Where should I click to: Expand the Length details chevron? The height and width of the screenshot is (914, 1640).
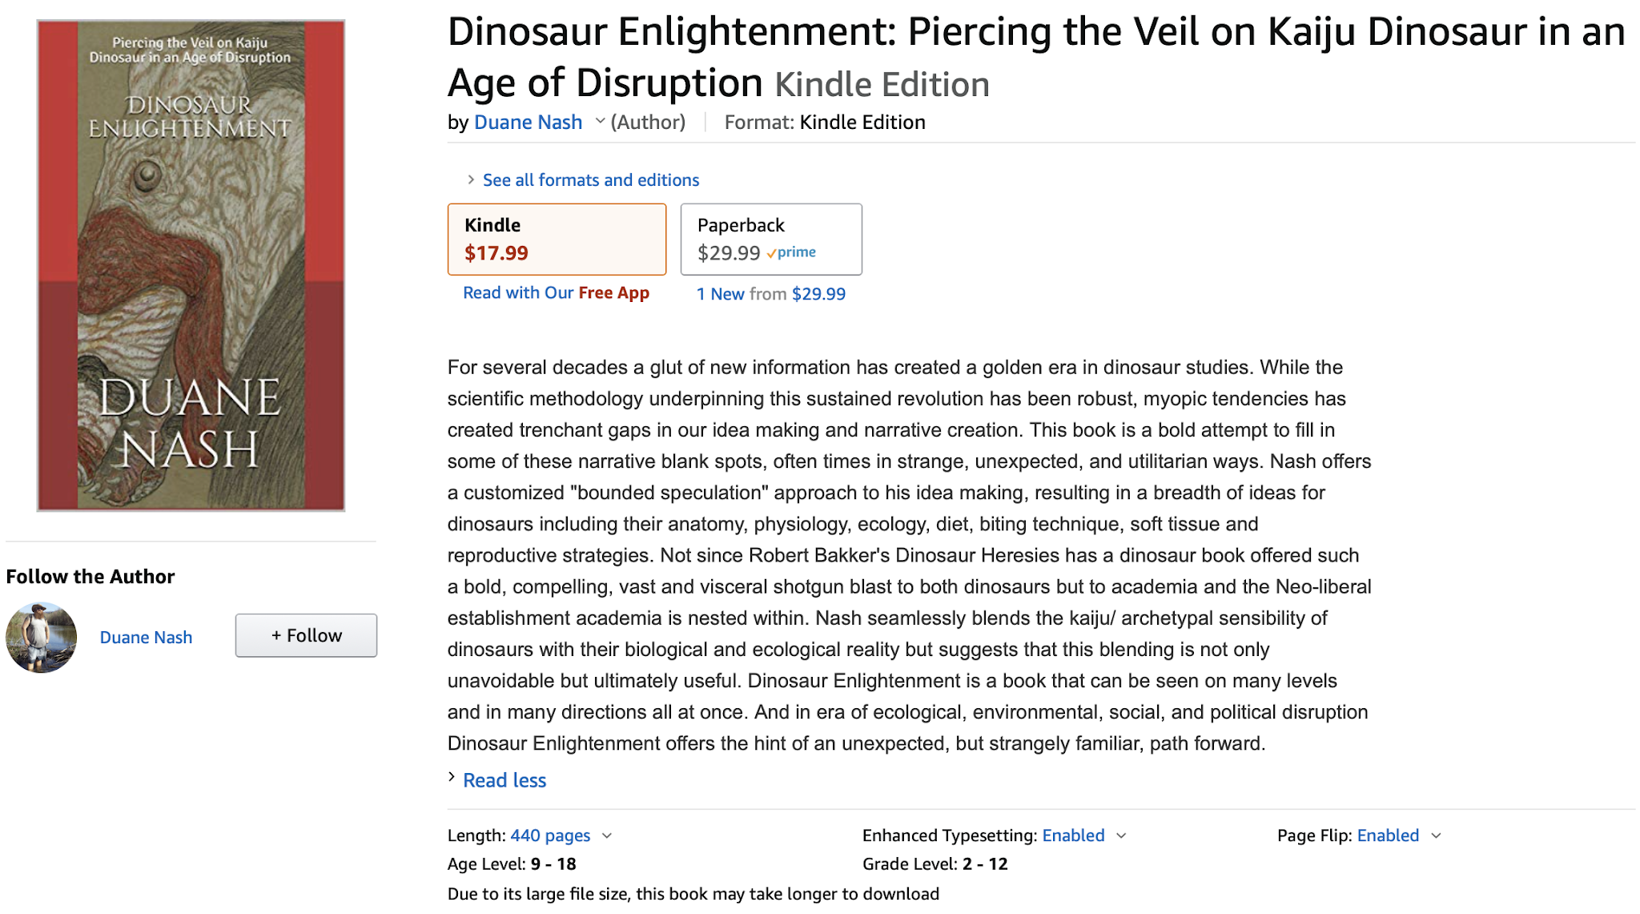click(x=607, y=835)
